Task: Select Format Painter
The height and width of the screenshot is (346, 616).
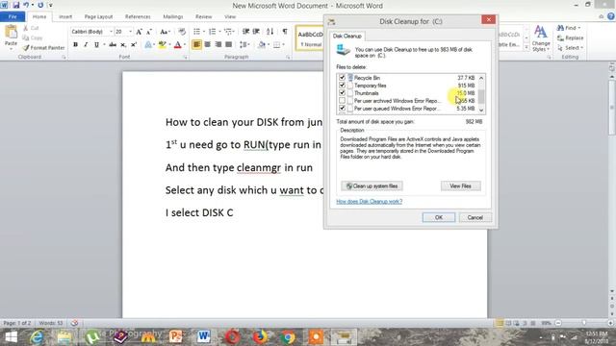Action: coord(43,48)
